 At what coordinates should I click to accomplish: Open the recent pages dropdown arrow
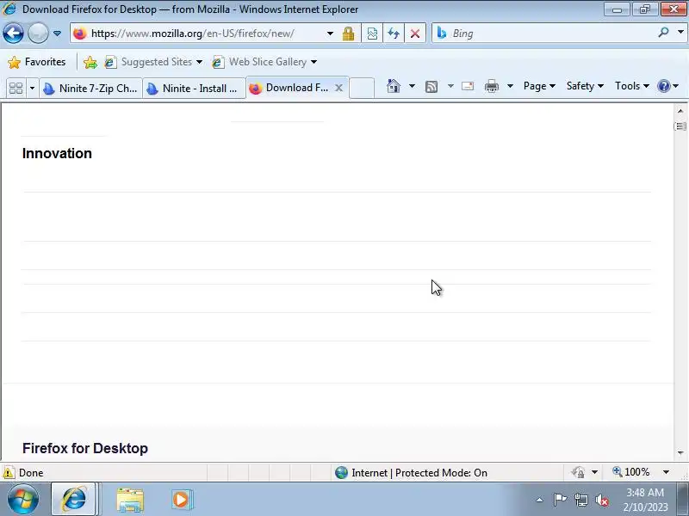pyautogui.click(x=57, y=34)
